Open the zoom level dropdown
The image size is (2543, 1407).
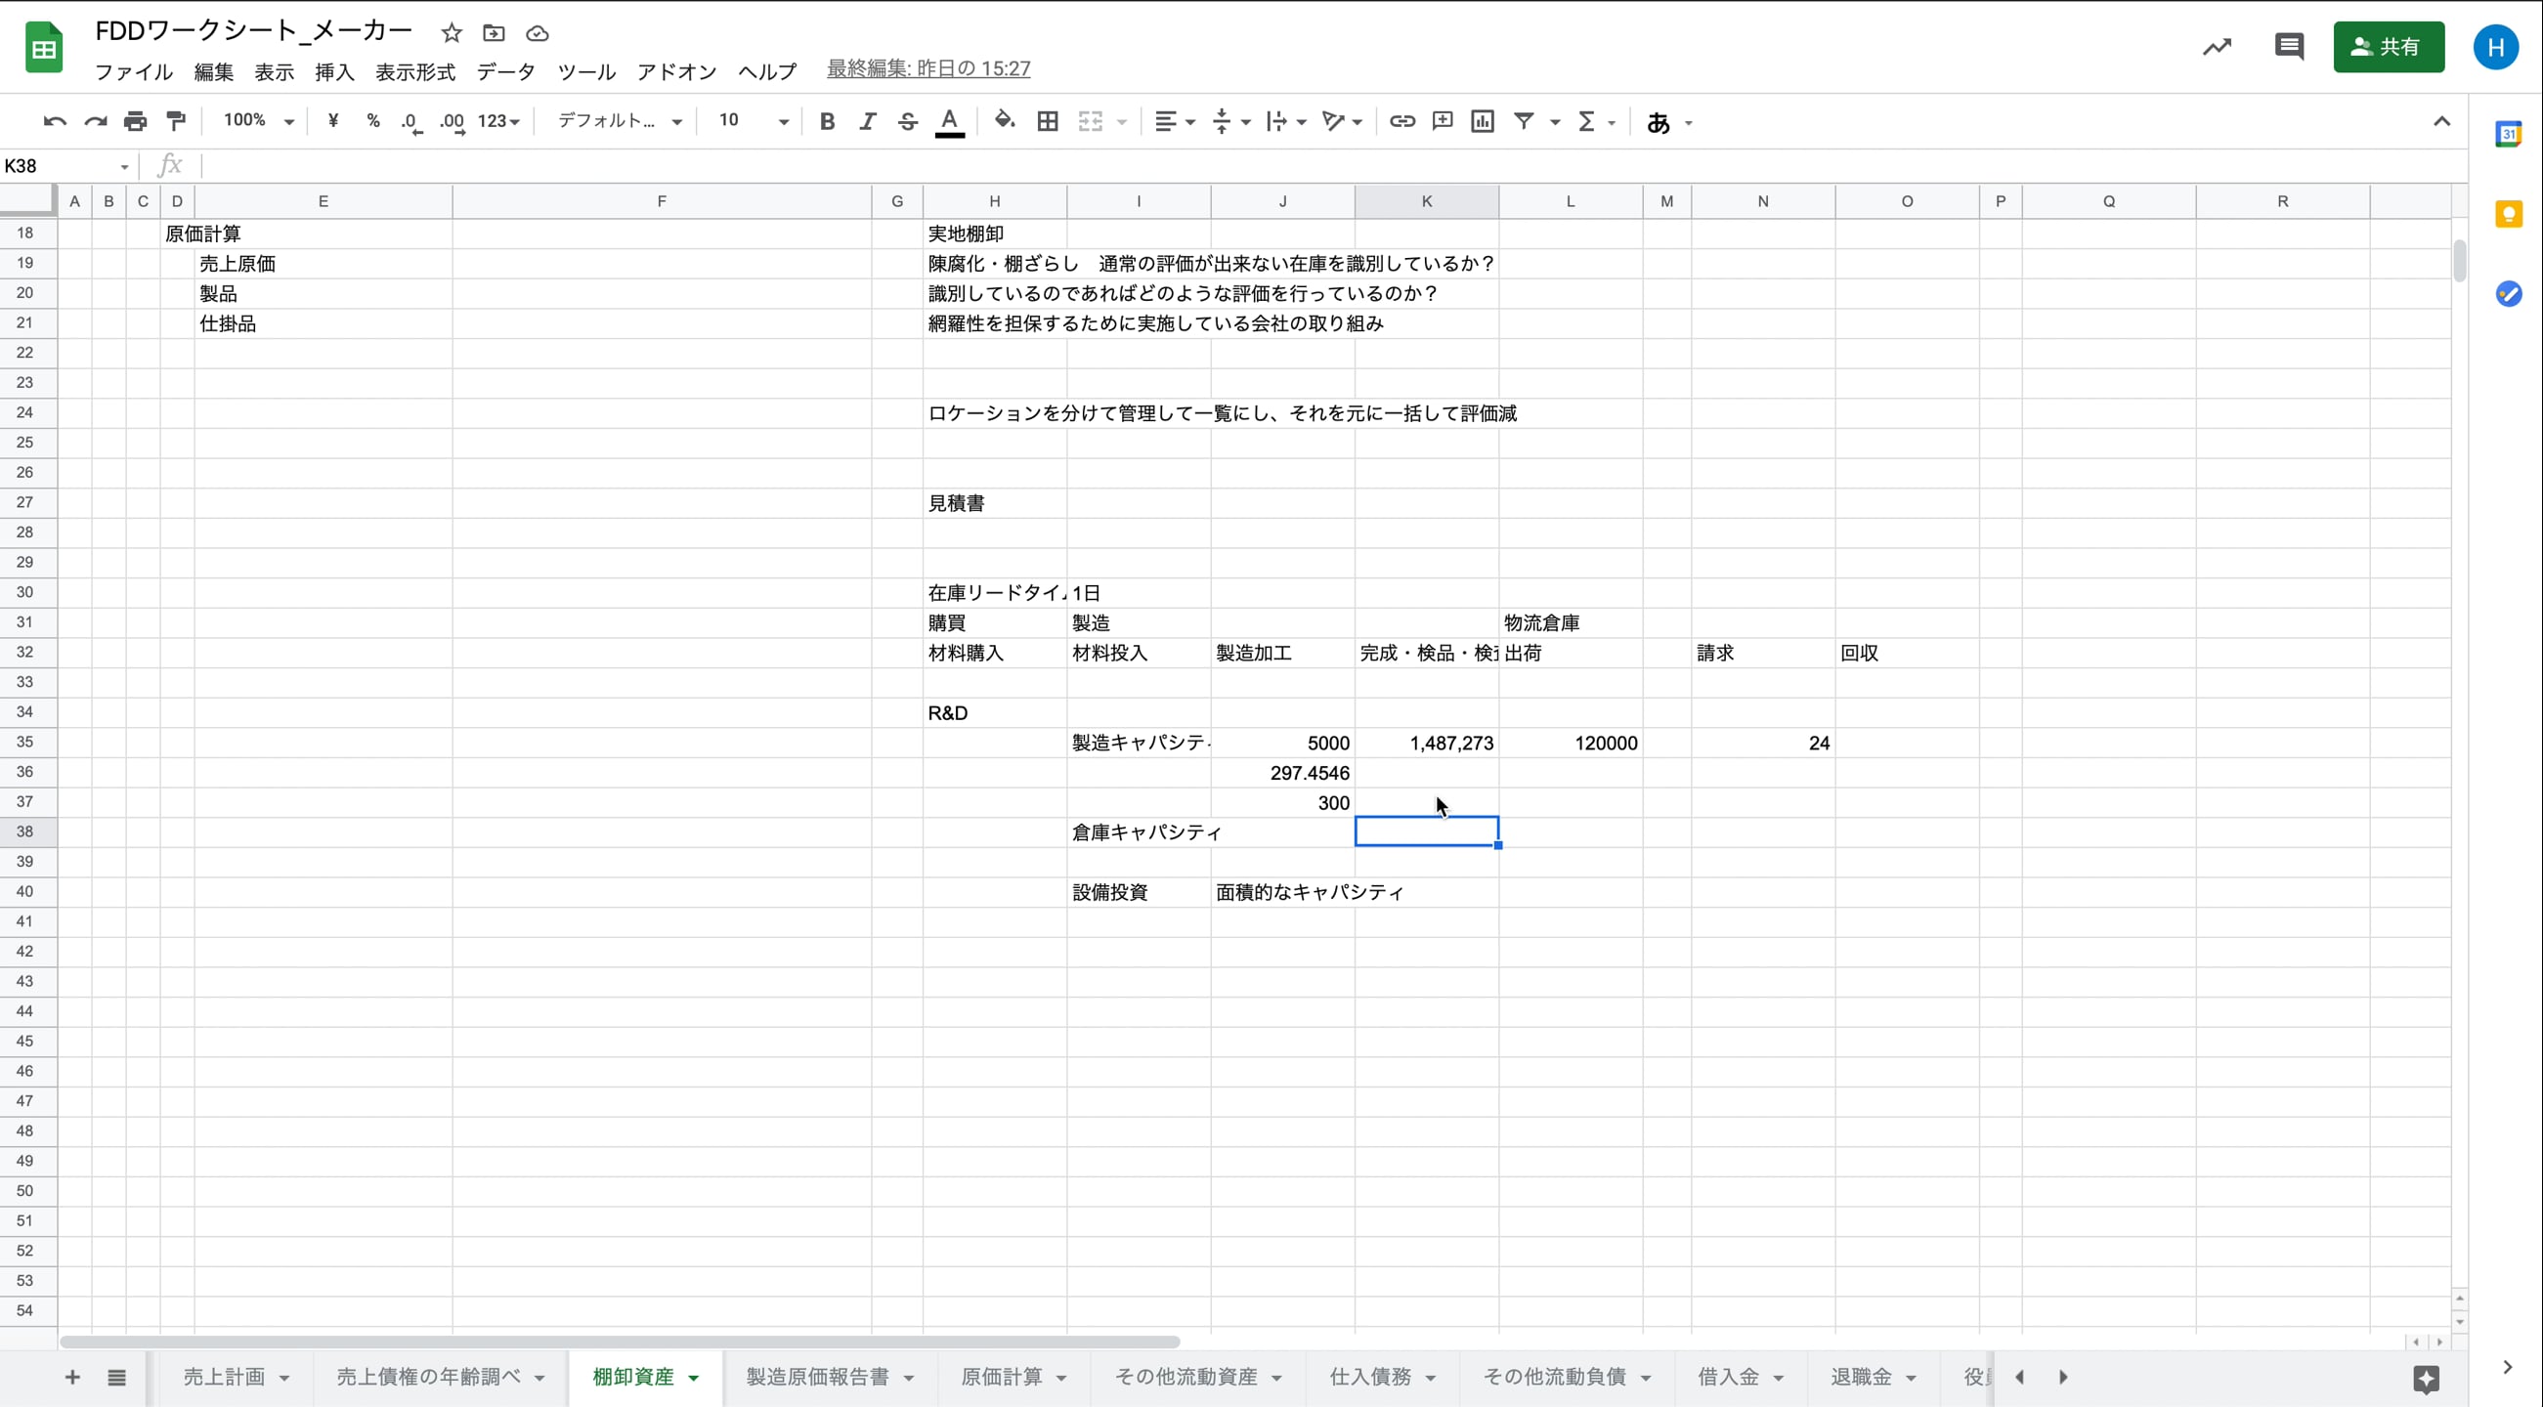(x=256, y=120)
